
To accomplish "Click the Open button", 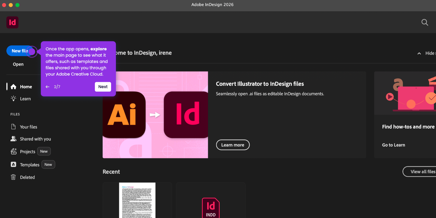I will coord(18,64).
